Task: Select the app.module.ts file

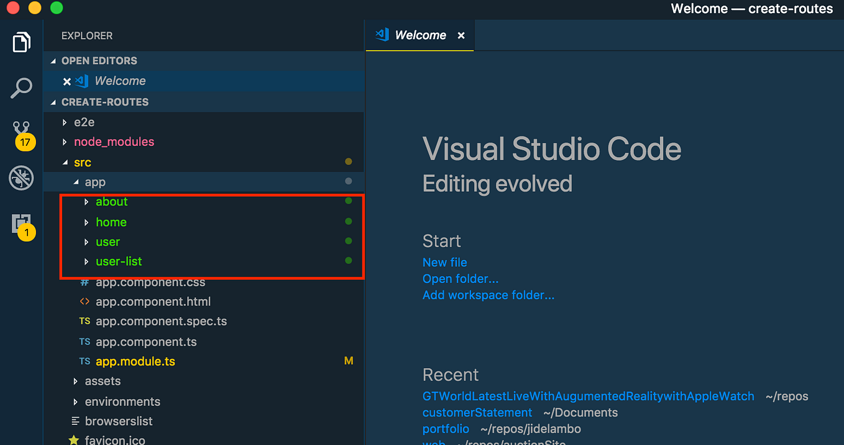Action: [135, 360]
